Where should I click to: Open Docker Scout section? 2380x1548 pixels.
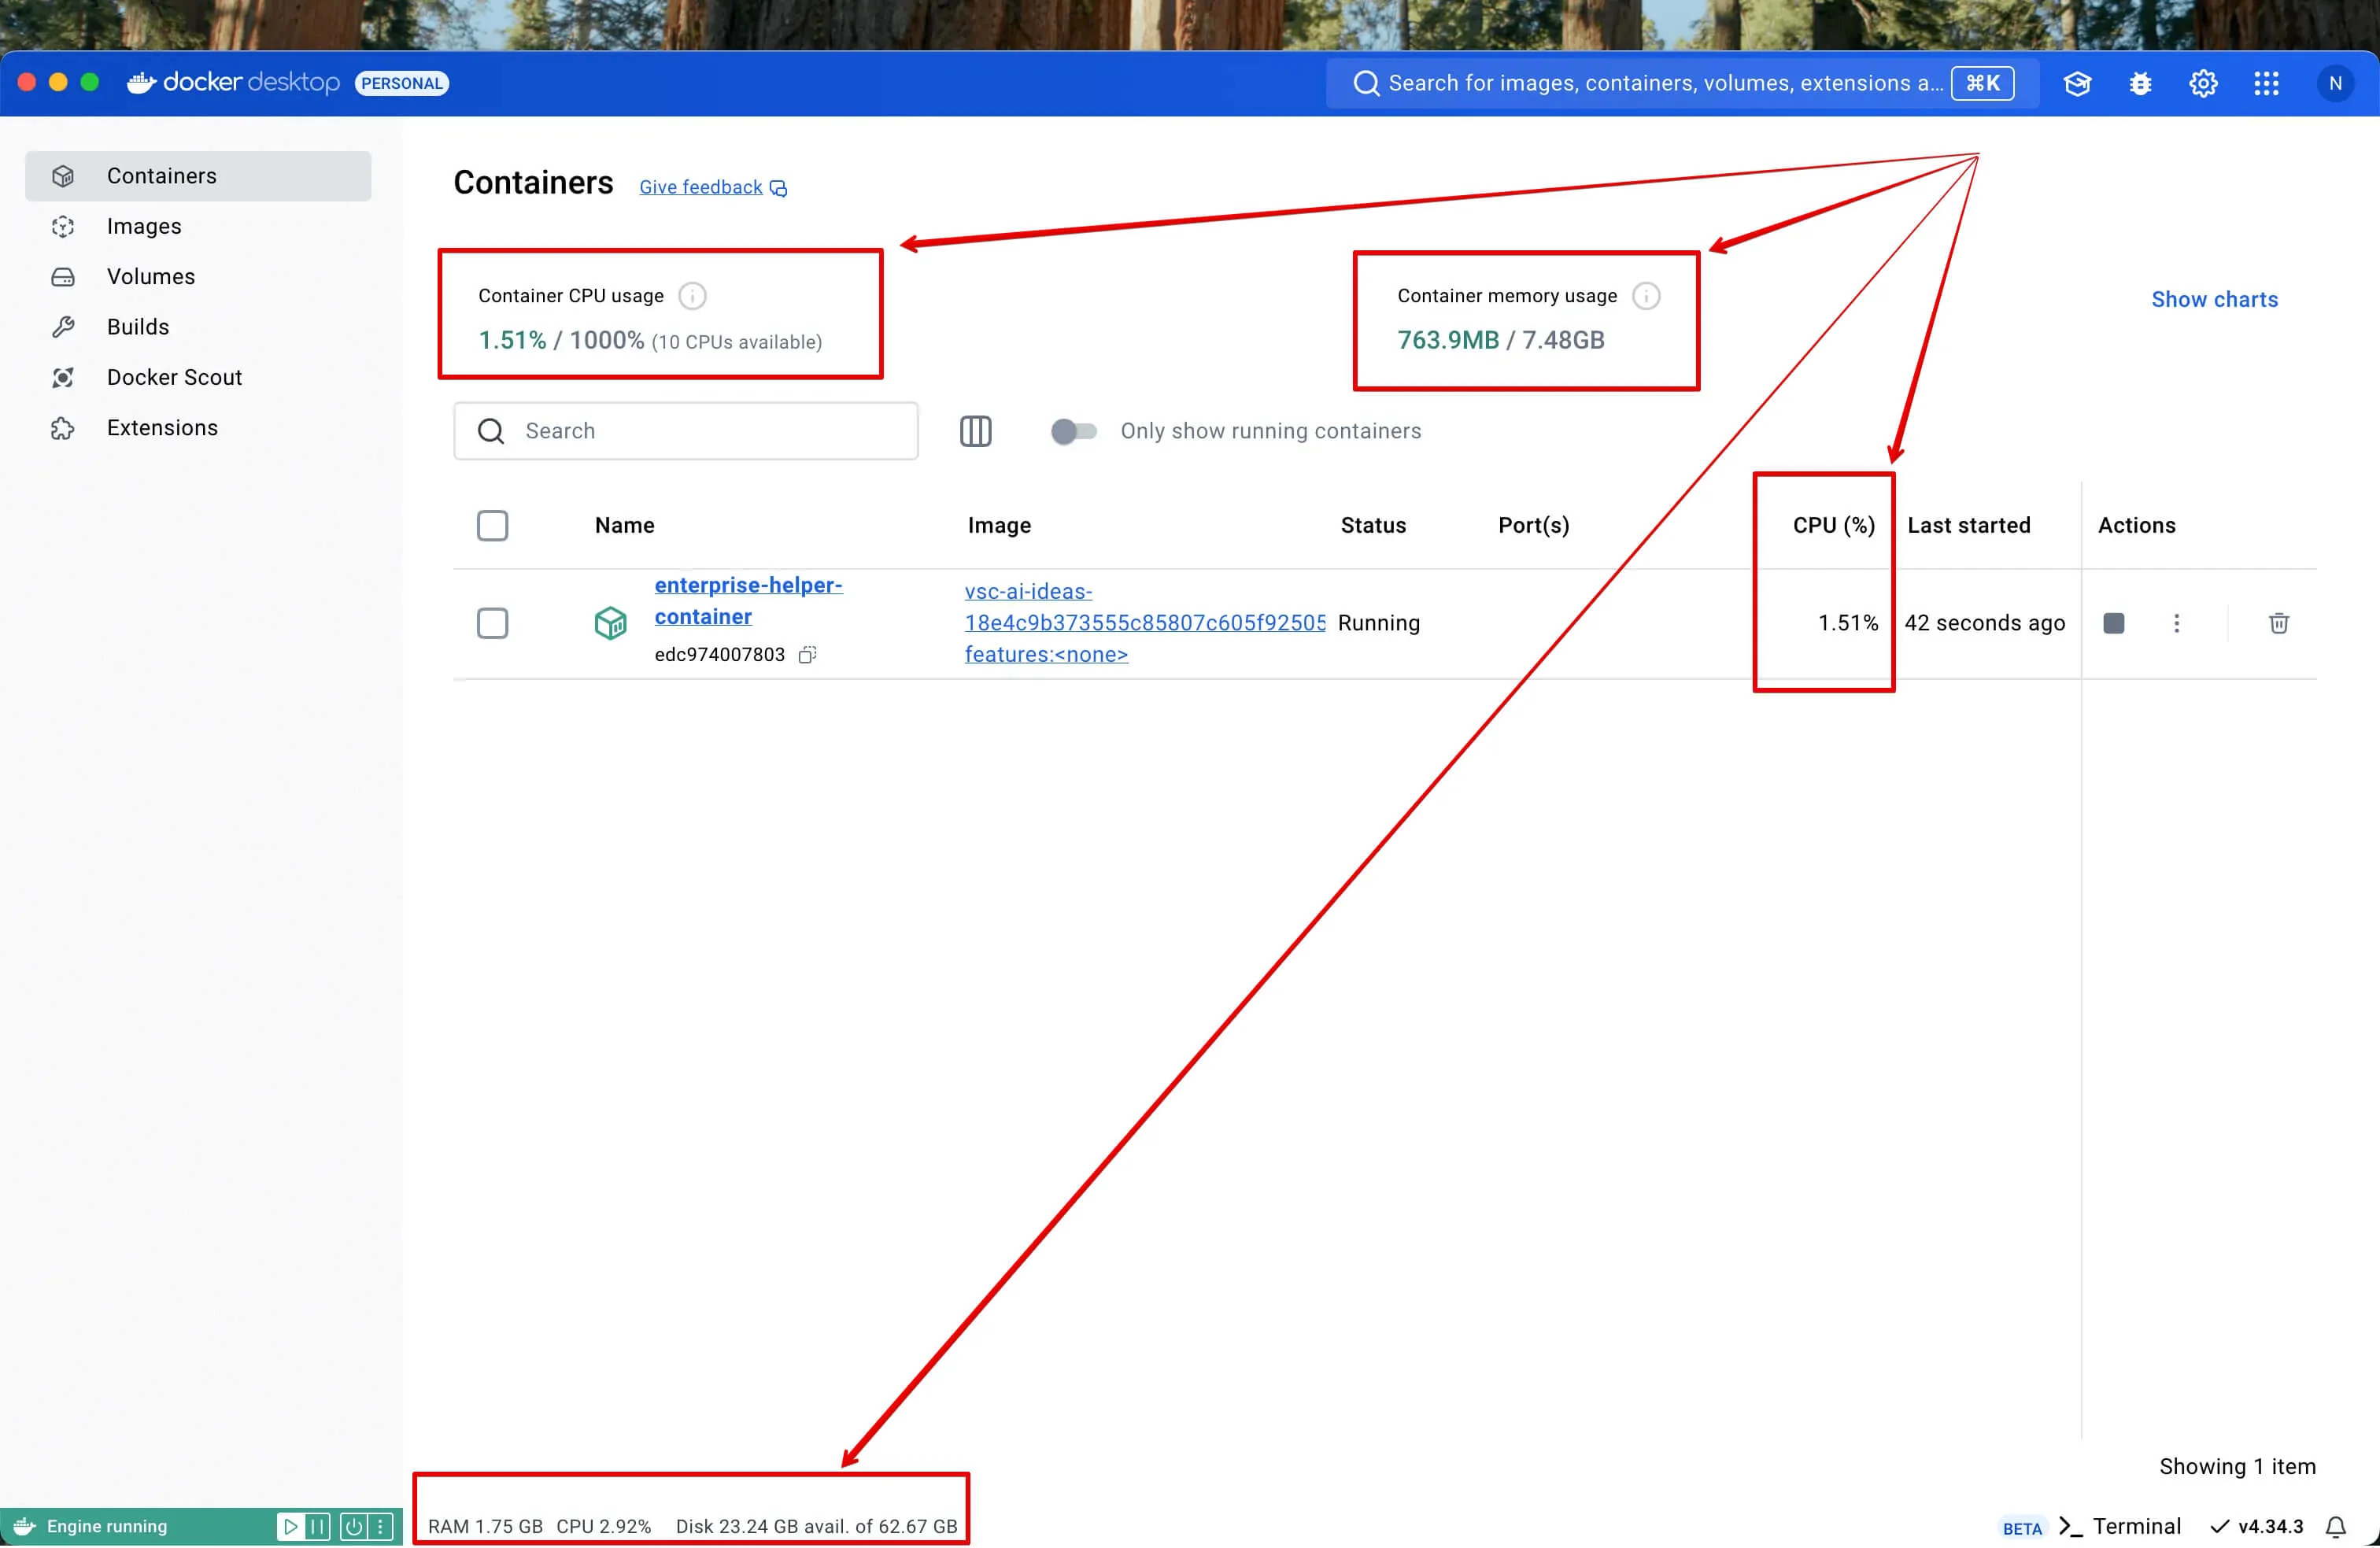pyautogui.click(x=174, y=377)
